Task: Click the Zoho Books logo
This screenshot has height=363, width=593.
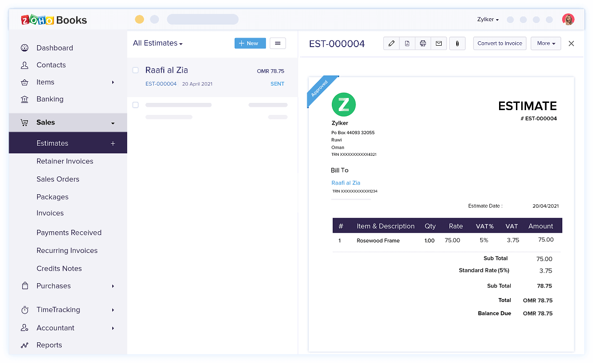Action: pos(54,20)
